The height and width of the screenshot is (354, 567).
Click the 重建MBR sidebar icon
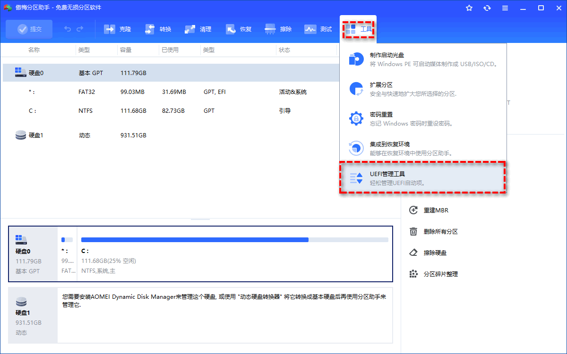coord(413,210)
